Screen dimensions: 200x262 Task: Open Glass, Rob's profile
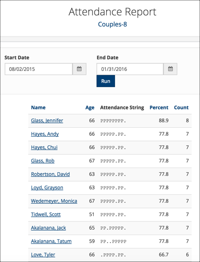(42, 161)
